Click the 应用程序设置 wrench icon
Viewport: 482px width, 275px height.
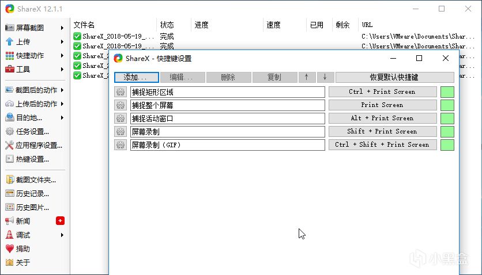[10, 145]
